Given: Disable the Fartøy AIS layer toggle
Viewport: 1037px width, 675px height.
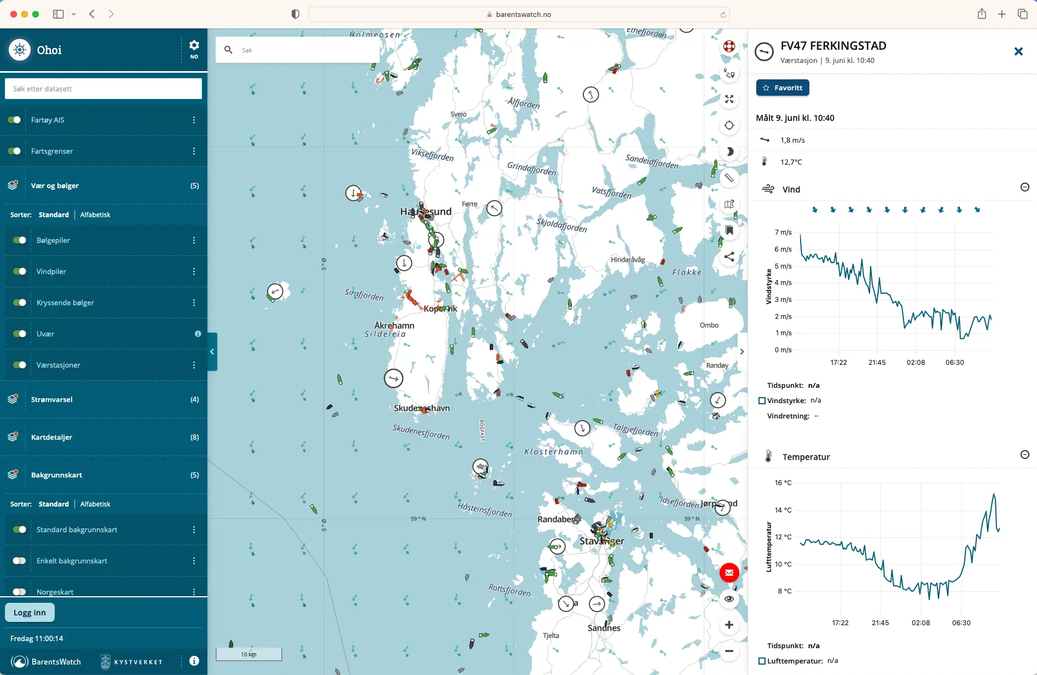Looking at the screenshot, I should point(14,120).
